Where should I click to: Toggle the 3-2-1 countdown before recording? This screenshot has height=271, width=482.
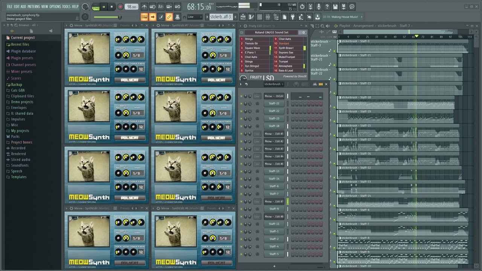click(x=161, y=7)
